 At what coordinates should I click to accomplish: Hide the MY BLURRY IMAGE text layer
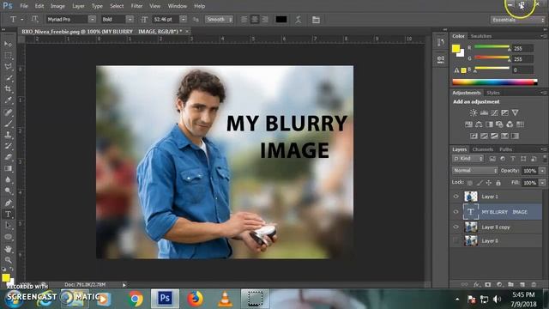coord(455,212)
